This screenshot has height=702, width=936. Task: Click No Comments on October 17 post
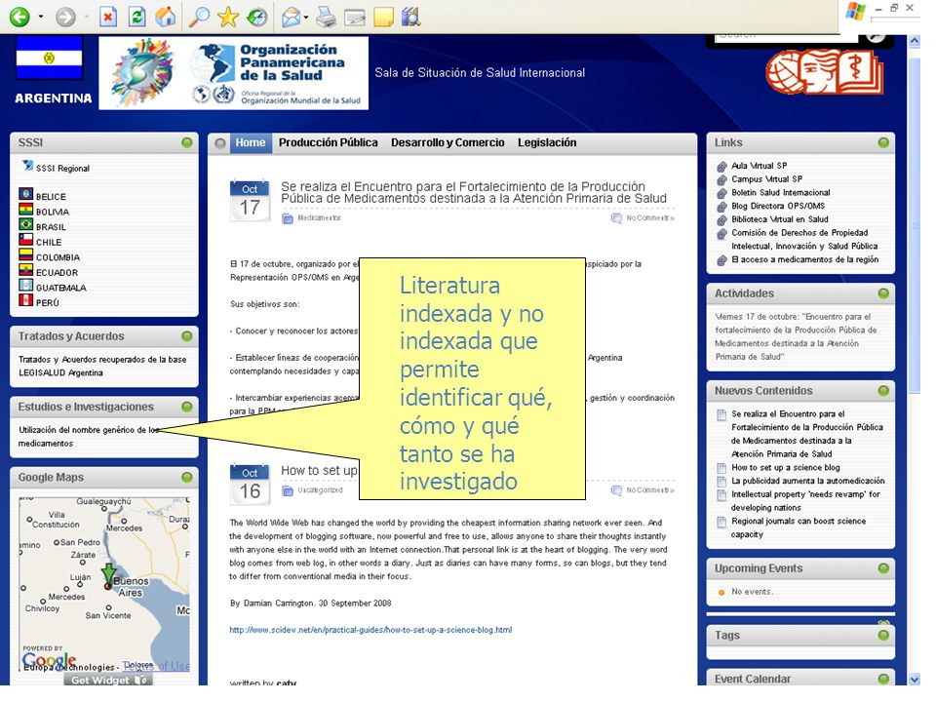point(650,217)
